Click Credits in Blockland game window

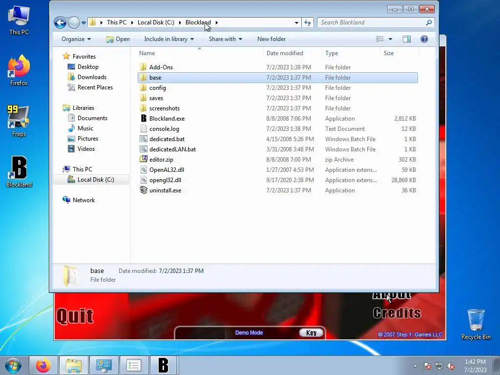point(396,313)
